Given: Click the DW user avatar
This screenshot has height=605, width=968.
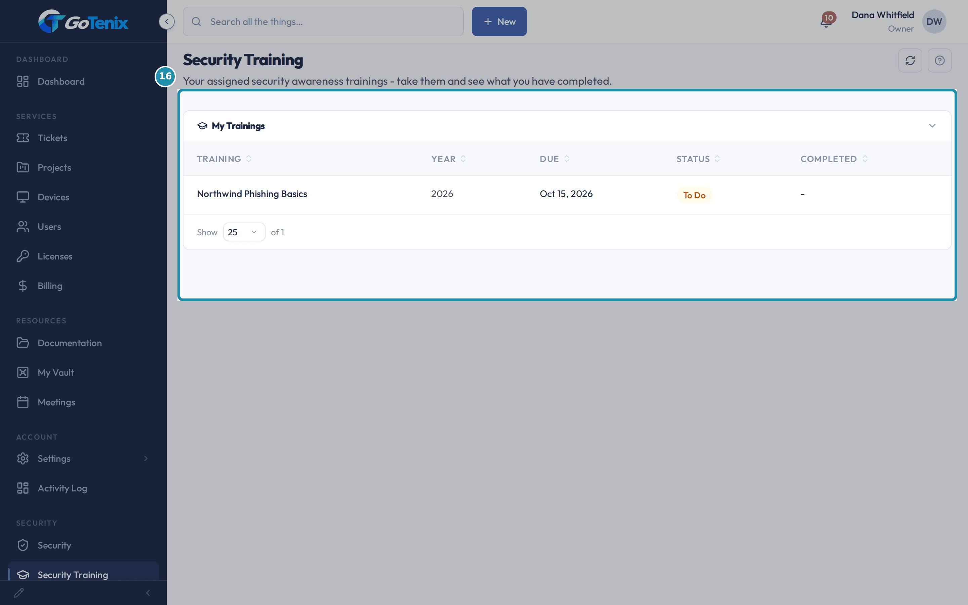Looking at the screenshot, I should tap(934, 22).
